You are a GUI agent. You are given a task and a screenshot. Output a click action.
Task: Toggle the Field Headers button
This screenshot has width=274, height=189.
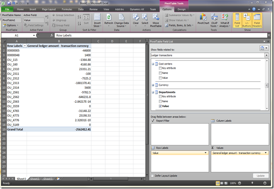click(257, 20)
